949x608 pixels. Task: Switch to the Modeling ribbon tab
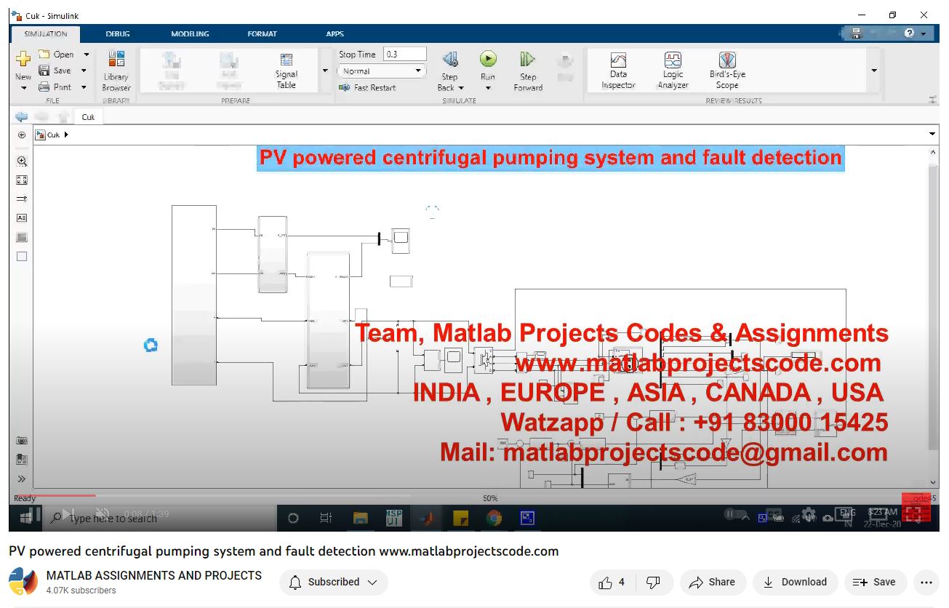tap(190, 33)
